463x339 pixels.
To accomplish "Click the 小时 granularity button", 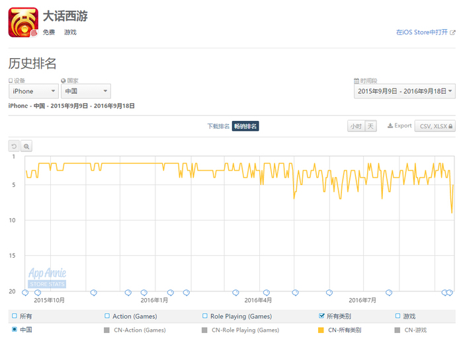I will pos(356,126).
